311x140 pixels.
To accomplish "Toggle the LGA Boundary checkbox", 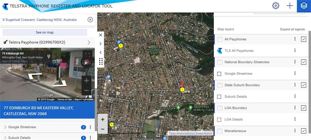I will click(303, 108).
